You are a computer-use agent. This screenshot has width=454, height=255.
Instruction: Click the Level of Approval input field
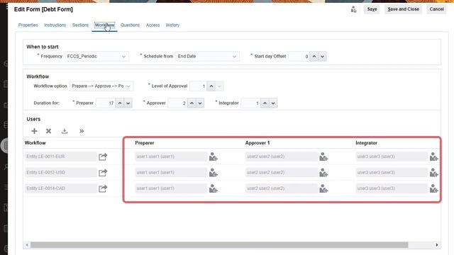point(199,86)
